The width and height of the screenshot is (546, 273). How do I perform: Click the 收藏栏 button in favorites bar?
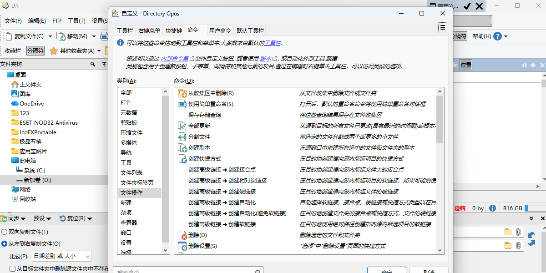[13, 51]
